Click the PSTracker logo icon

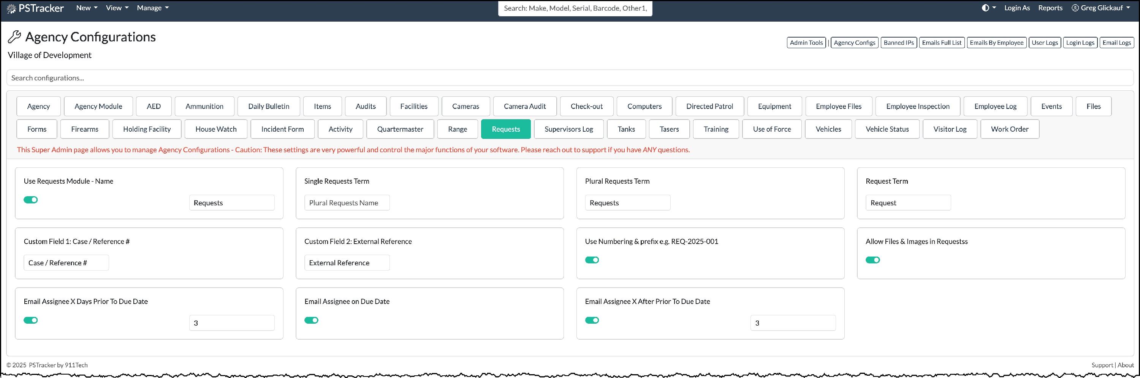click(12, 8)
